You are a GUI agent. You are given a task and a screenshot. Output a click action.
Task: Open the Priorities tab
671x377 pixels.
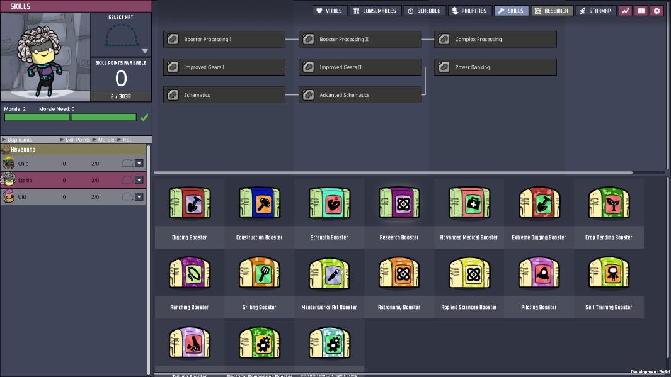[x=469, y=11]
